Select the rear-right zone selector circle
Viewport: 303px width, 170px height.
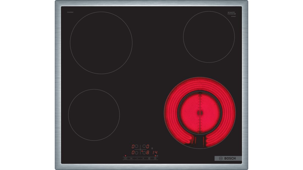click(144, 146)
